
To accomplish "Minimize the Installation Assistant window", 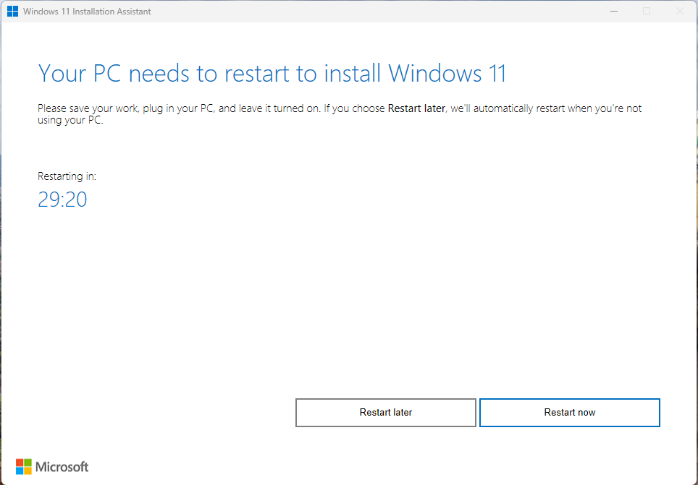I will point(614,11).
